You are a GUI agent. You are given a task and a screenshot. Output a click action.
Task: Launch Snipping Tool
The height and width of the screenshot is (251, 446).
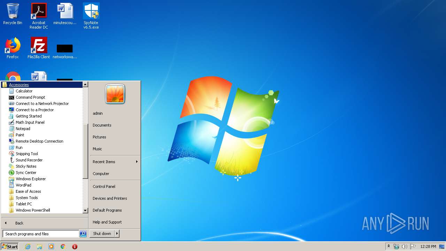(26, 154)
